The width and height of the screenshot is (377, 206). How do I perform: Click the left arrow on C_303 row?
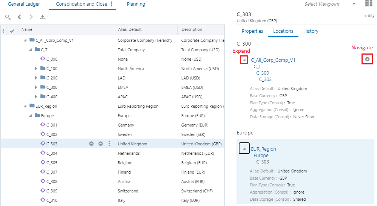click(91, 143)
